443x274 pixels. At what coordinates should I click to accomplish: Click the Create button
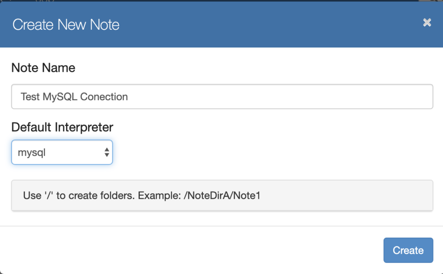408,250
